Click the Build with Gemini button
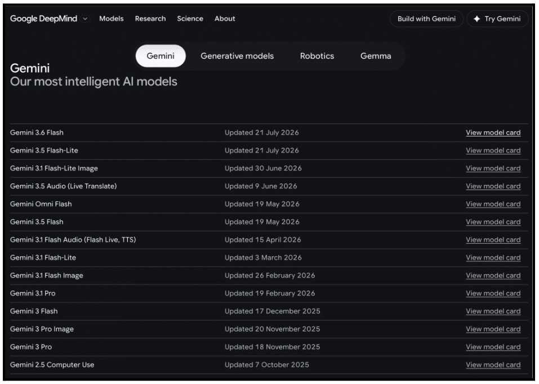 pos(426,19)
